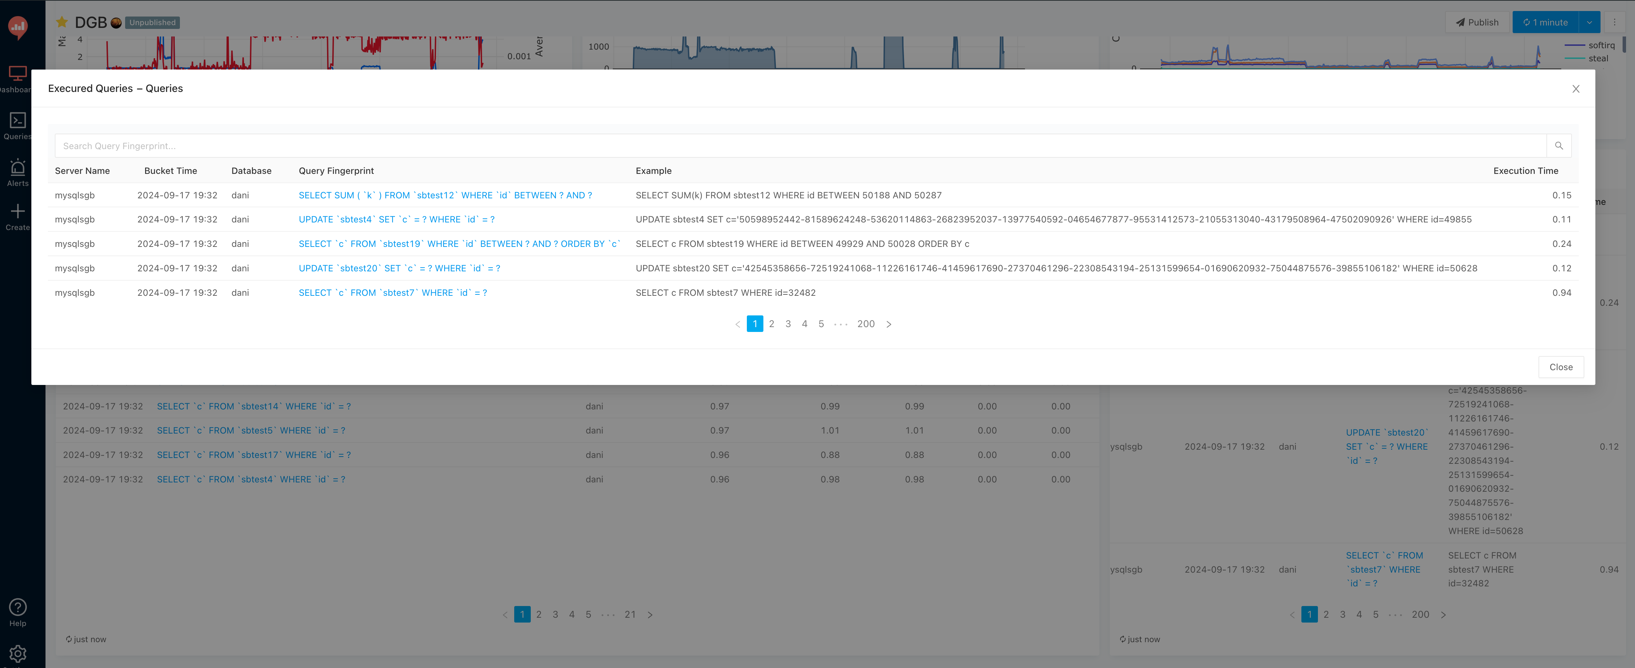Viewport: 1635px width, 668px height.
Task: Select current page 1 in modal pagination
Action: click(x=755, y=324)
